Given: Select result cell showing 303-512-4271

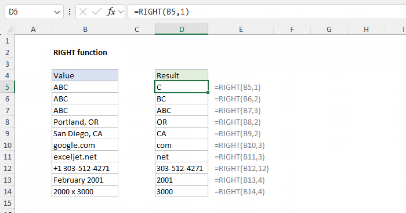Looking at the screenshot, I should click(181, 168).
